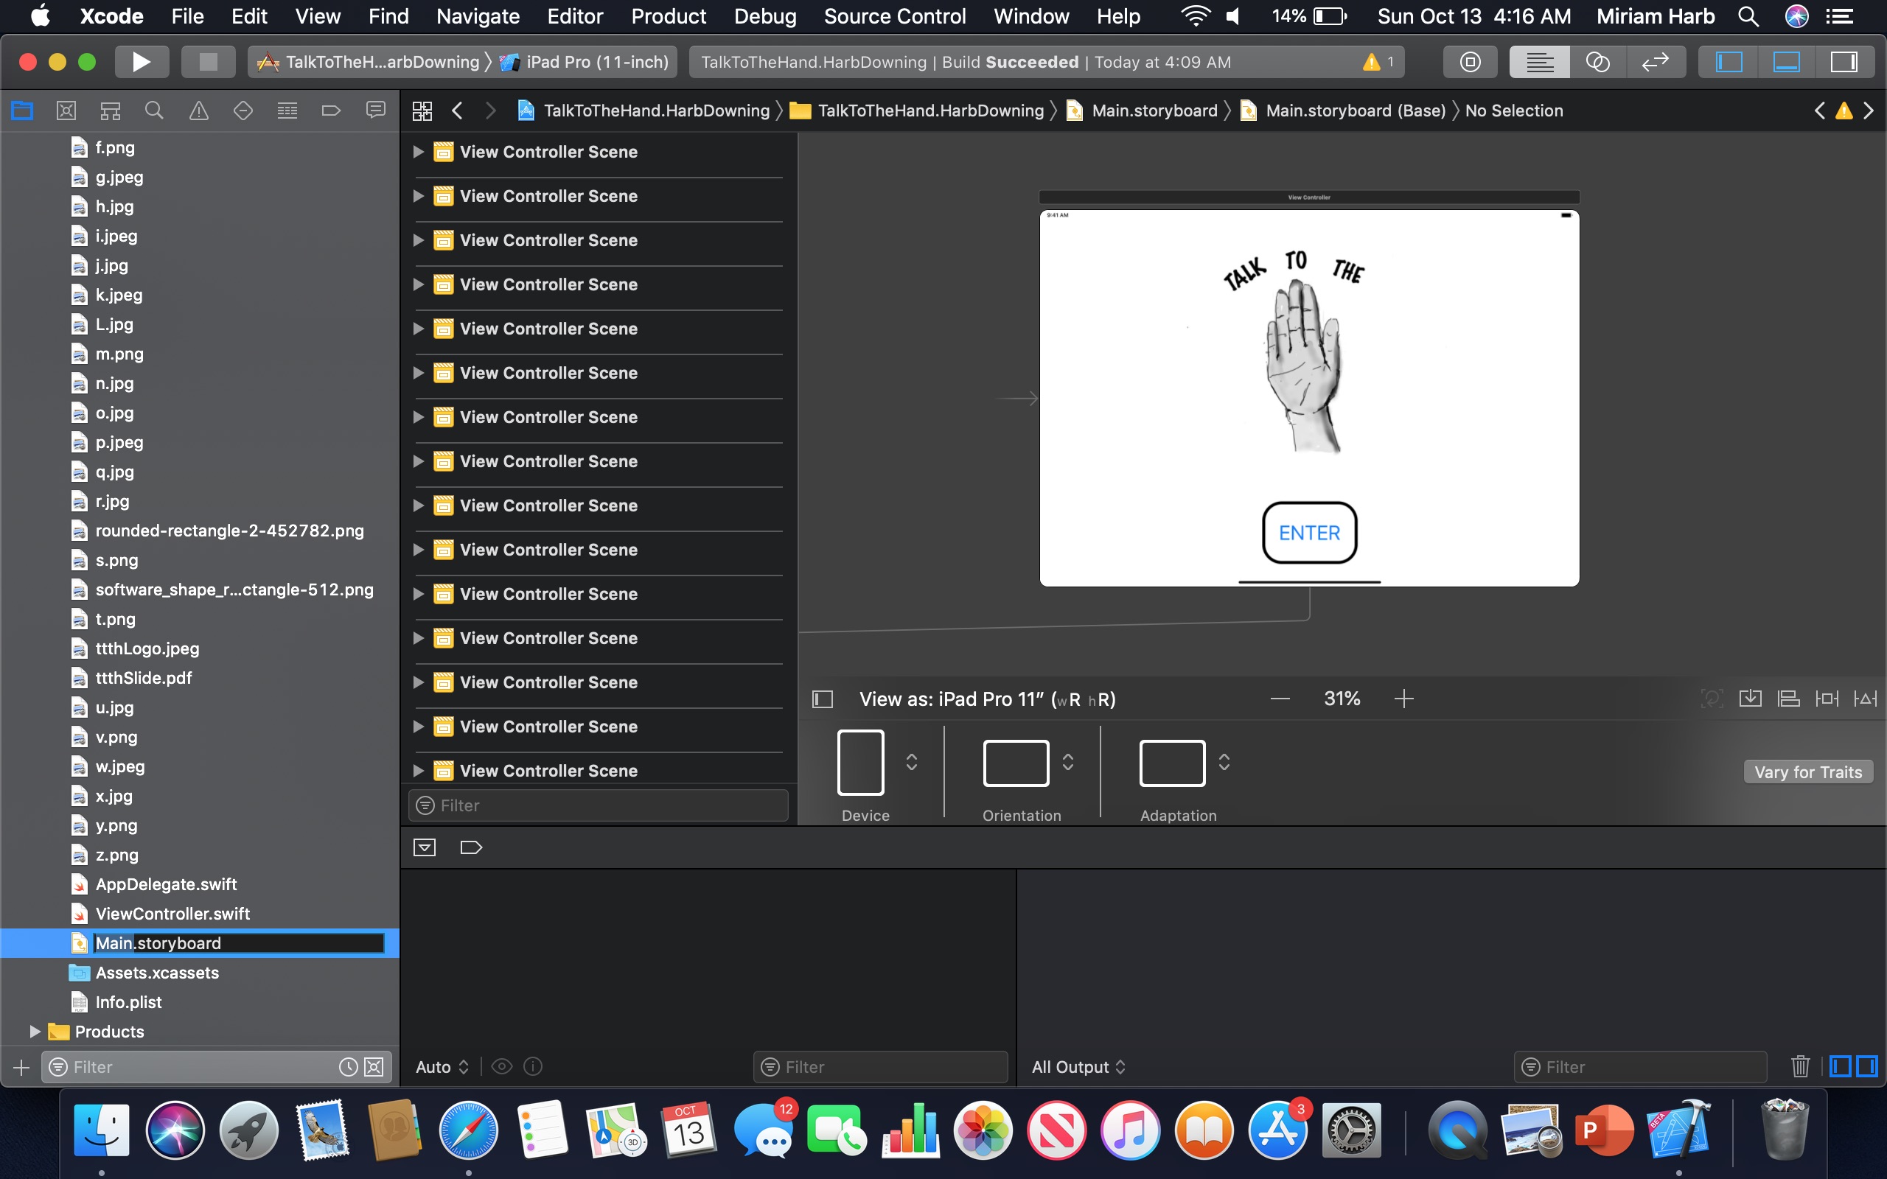Toggle the Navigator panel visibility

coord(1729,62)
